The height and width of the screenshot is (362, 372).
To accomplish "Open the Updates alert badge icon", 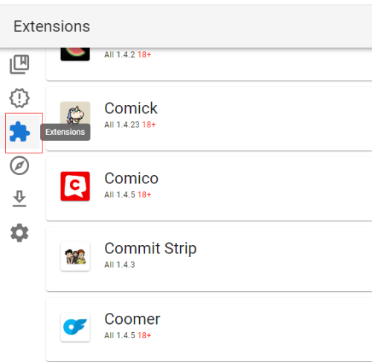I will tap(19, 98).
